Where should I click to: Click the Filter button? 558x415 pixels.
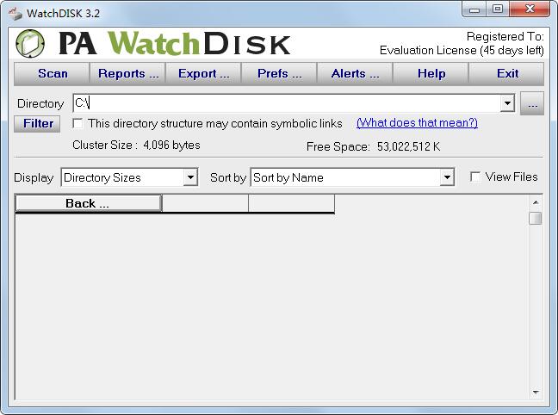[x=38, y=123]
